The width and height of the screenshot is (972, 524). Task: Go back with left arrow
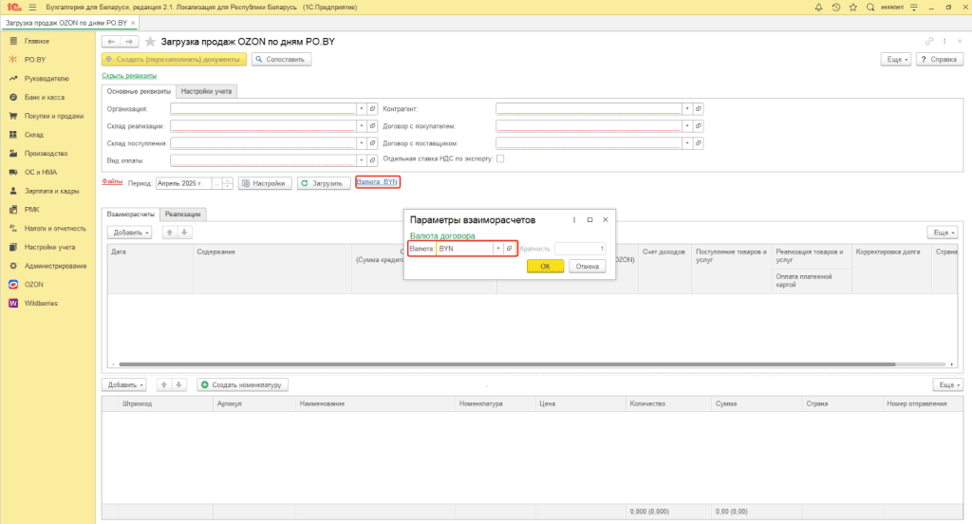click(111, 42)
